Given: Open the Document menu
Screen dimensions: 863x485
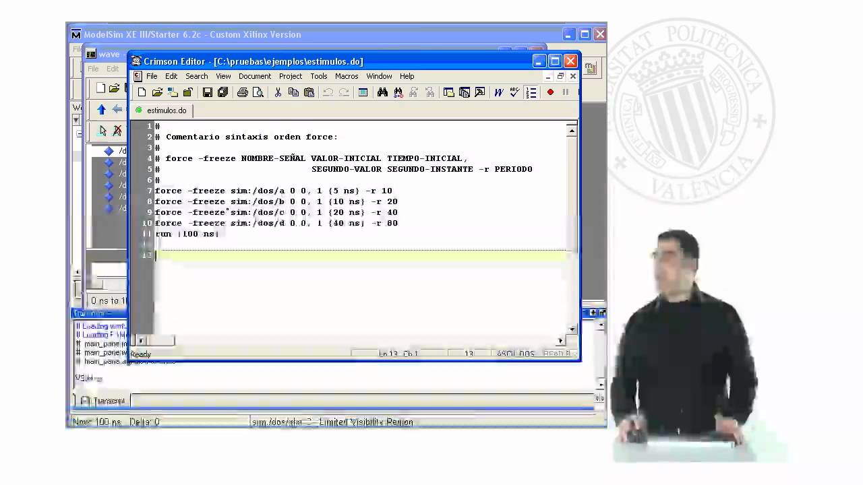Looking at the screenshot, I should [255, 76].
